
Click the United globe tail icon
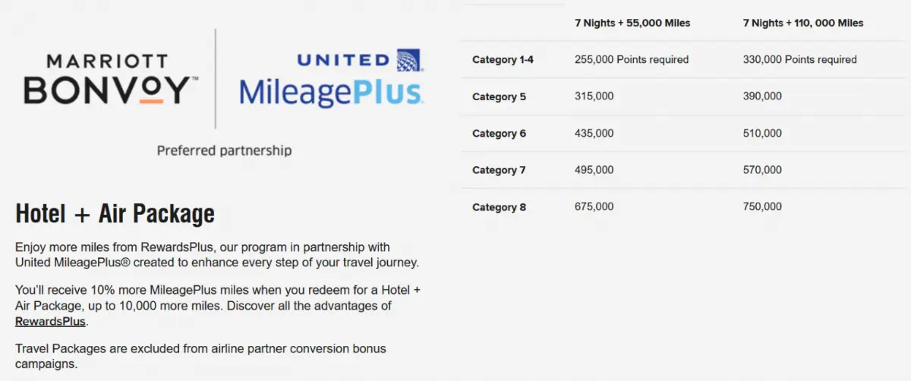[410, 60]
